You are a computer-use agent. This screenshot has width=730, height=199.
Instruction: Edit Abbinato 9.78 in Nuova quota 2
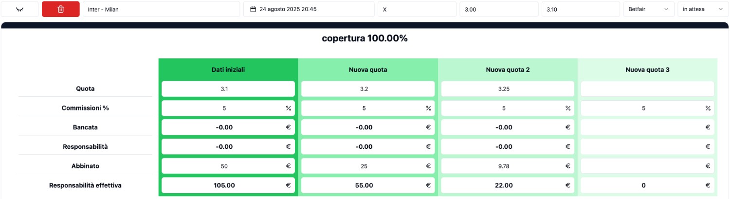(x=508, y=166)
